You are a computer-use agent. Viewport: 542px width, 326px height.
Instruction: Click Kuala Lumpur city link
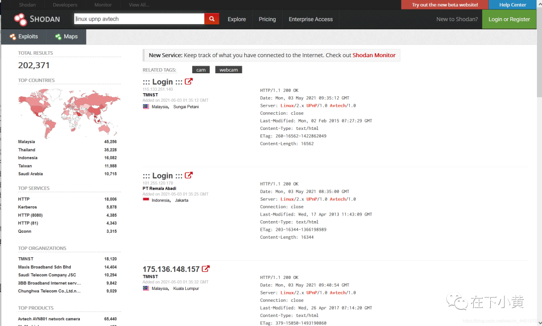click(186, 288)
